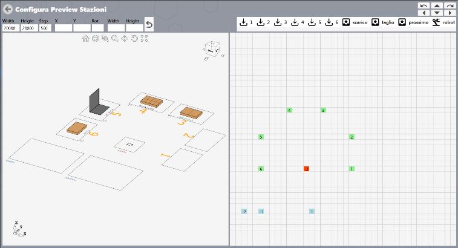This screenshot has width=458, height=248.
Task: Add loading station 5
Action: (314, 22)
